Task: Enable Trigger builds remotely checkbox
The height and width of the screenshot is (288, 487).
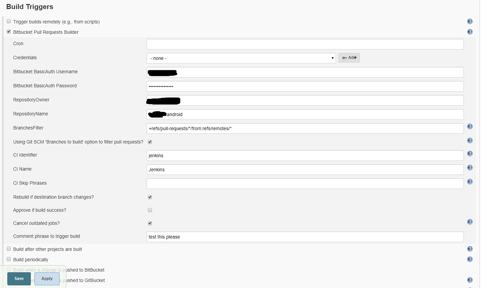Action: click(x=9, y=21)
